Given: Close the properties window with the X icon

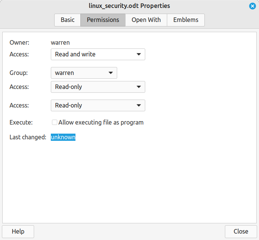Looking at the screenshot, I should [252, 6].
